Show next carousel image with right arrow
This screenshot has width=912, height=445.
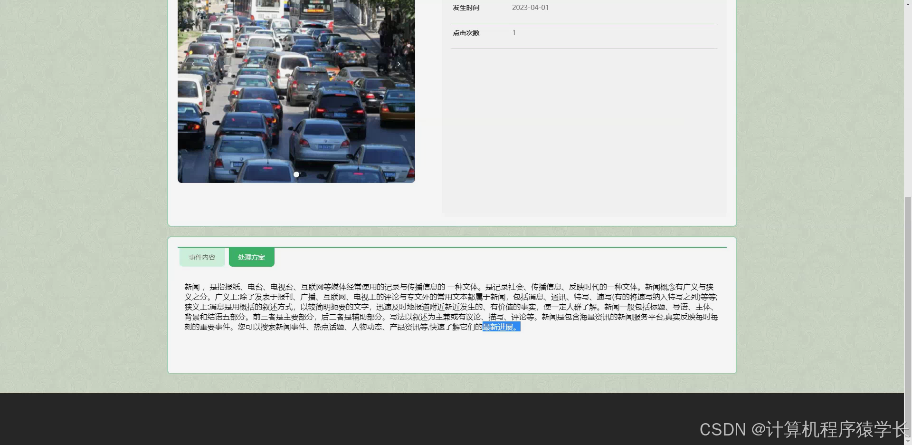[399, 64]
